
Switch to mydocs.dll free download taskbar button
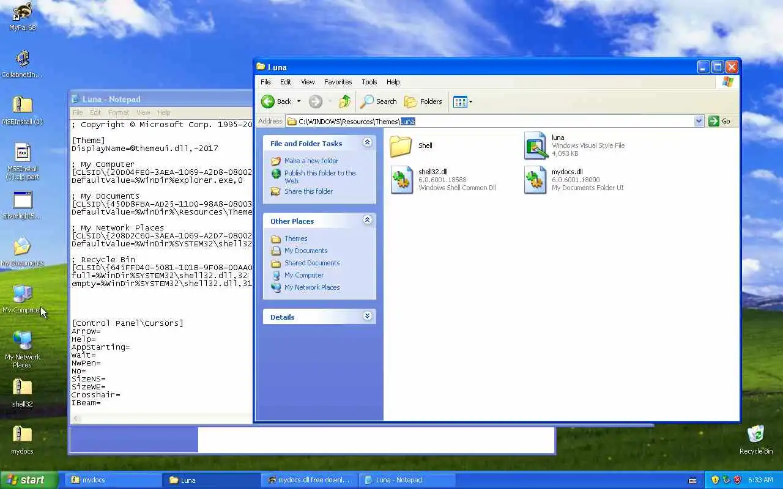[309, 480]
